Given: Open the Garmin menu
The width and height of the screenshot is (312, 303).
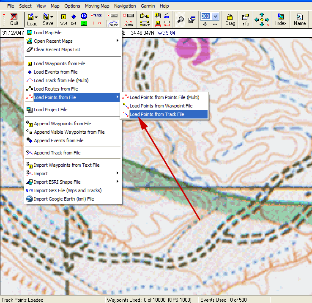Looking at the screenshot, I should (148, 6).
